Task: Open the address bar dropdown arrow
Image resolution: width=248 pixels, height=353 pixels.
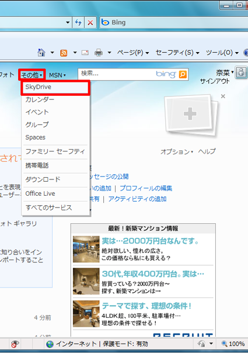Action: [x=68, y=23]
